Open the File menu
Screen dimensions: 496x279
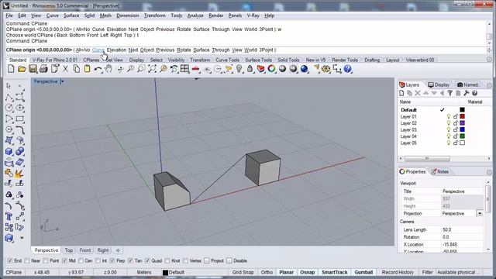(9, 15)
